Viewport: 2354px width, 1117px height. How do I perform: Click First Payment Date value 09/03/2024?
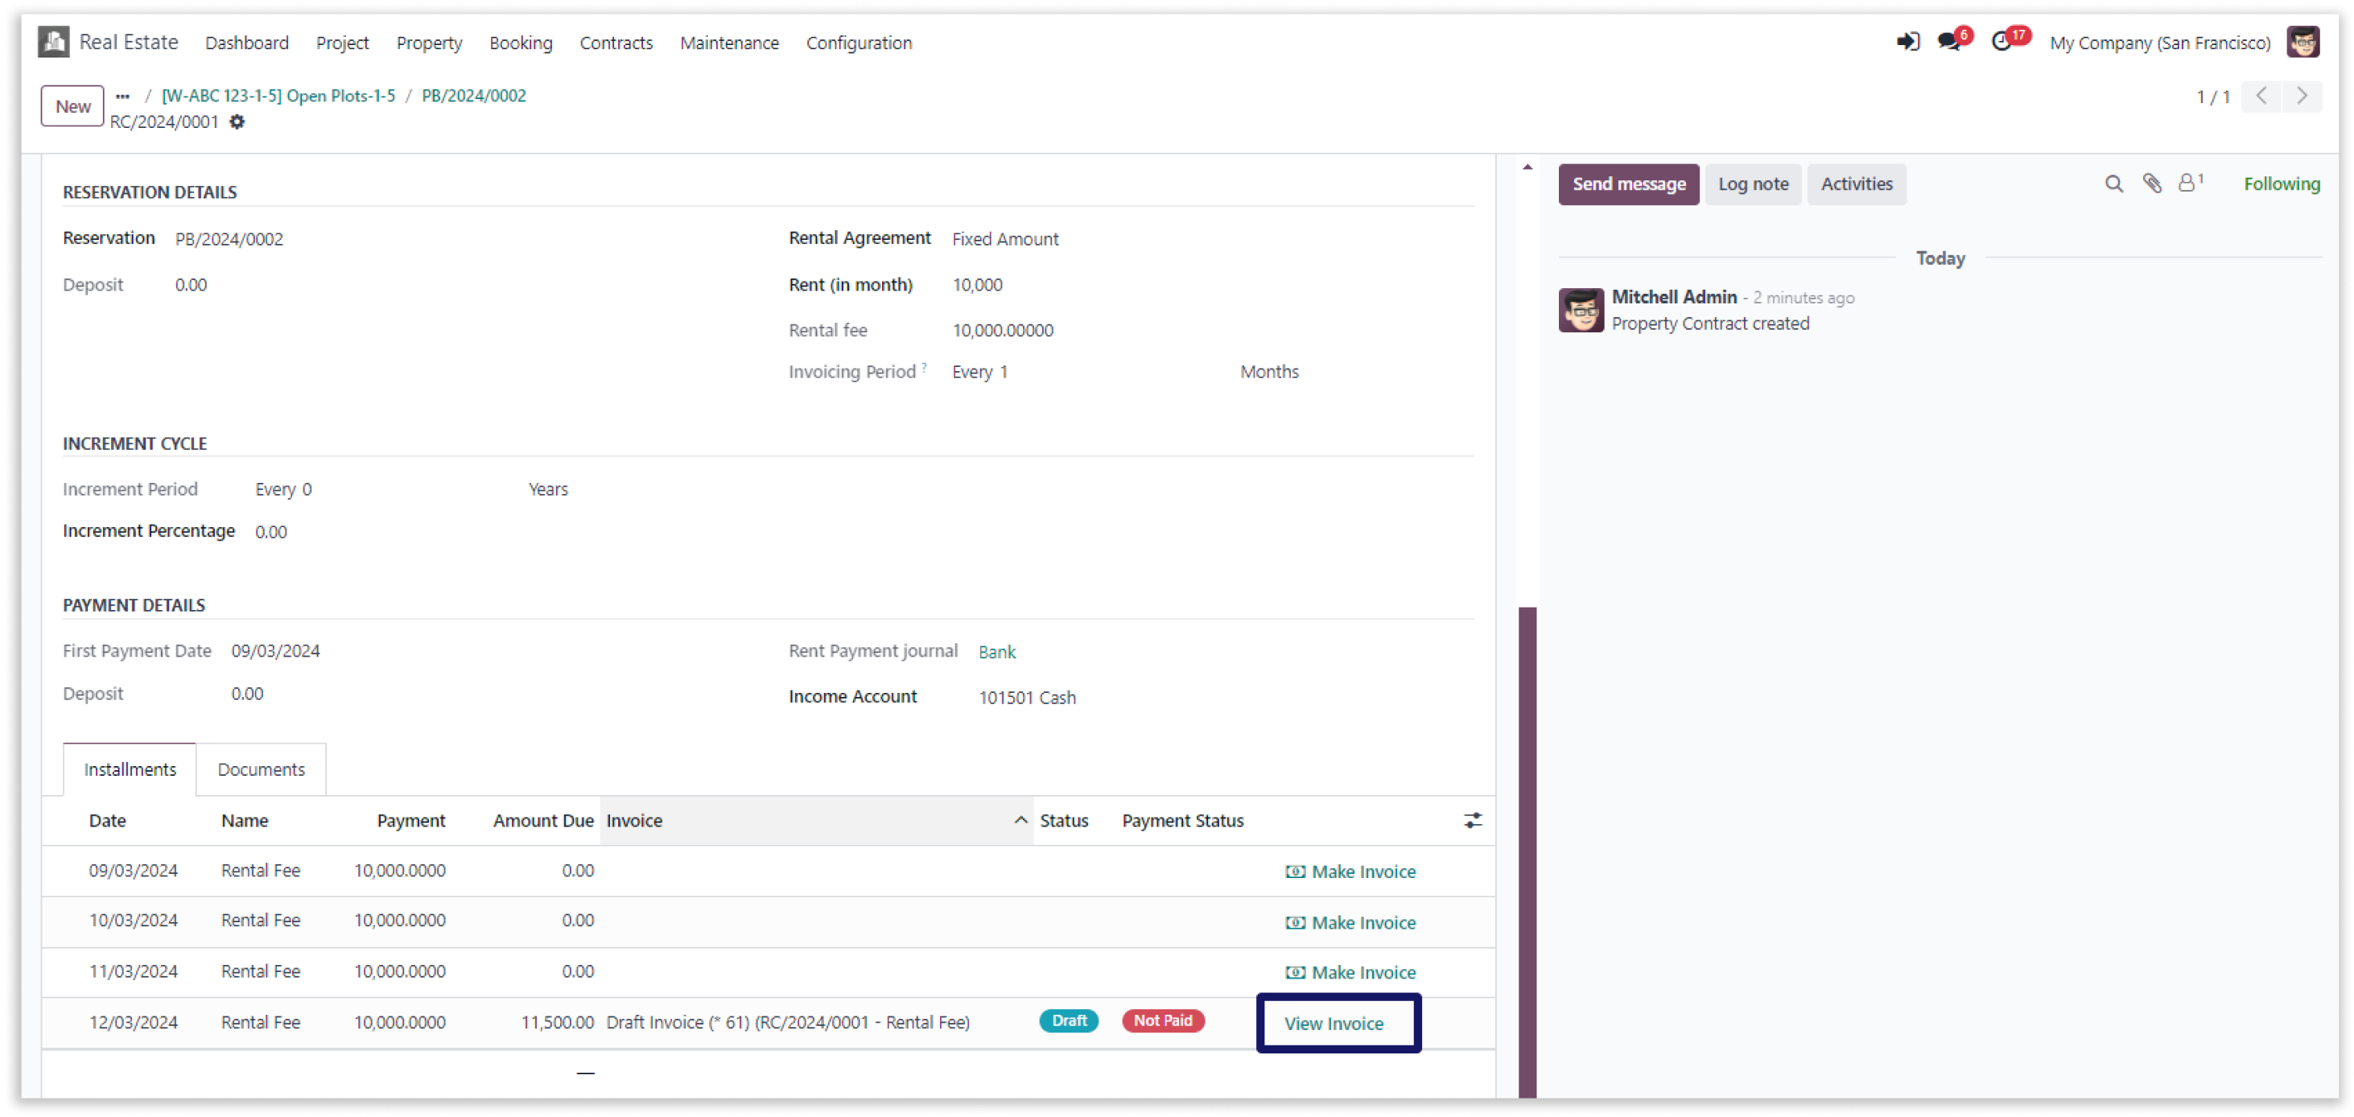pos(276,651)
